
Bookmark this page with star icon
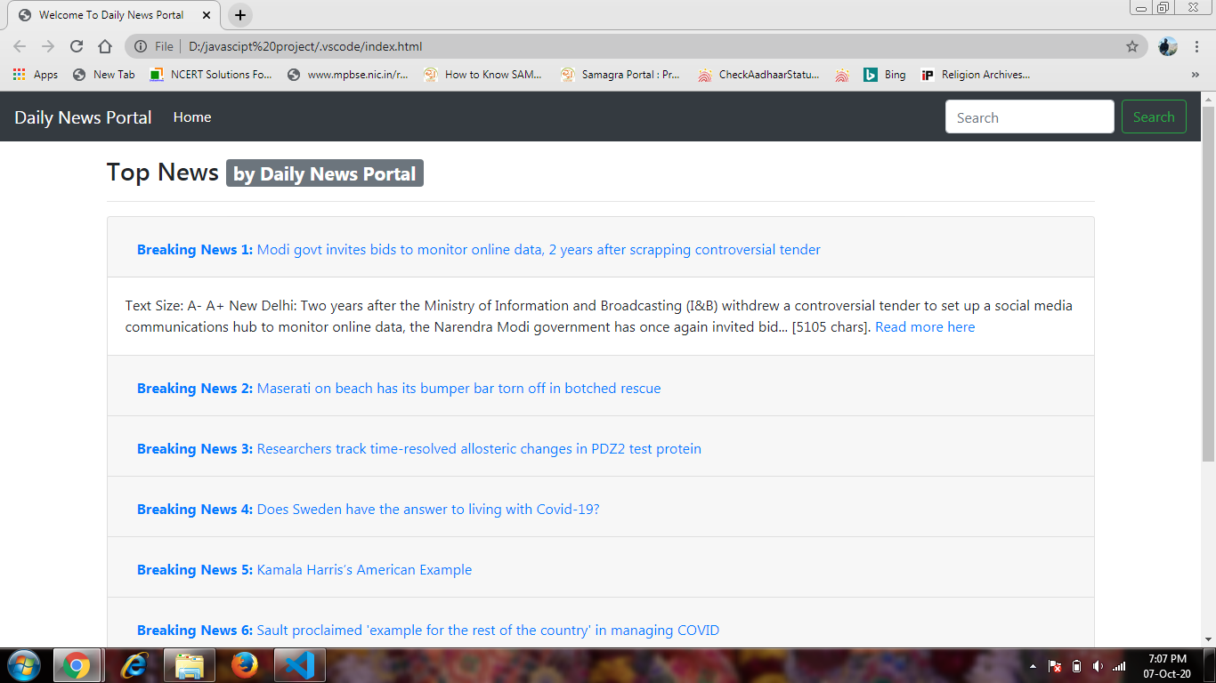1132,46
